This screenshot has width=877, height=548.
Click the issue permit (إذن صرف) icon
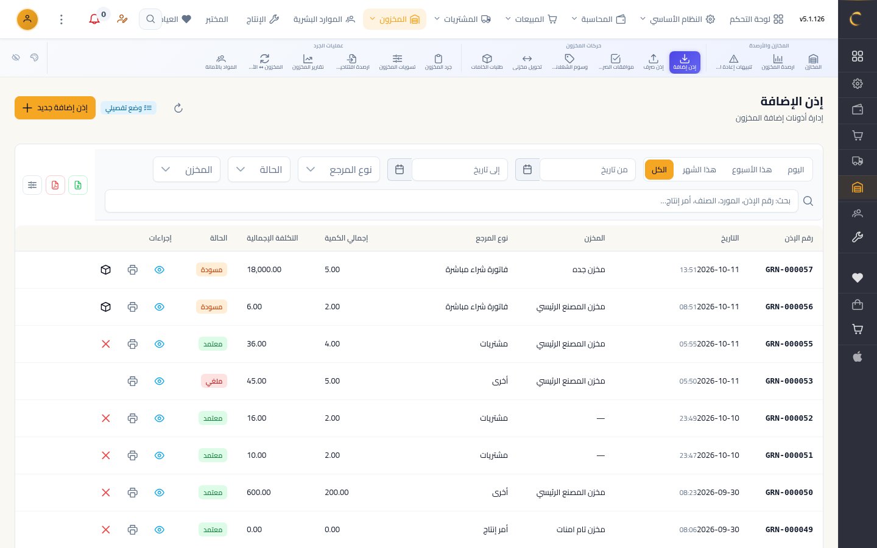(x=653, y=61)
